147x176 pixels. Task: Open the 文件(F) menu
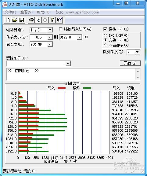pyautogui.click(x=10, y=12)
